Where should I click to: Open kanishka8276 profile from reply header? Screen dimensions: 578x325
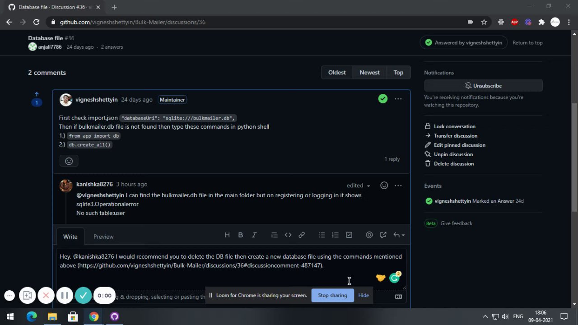[x=94, y=184]
